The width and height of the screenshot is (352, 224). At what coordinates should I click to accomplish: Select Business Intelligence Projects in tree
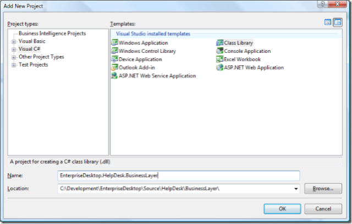click(x=52, y=34)
